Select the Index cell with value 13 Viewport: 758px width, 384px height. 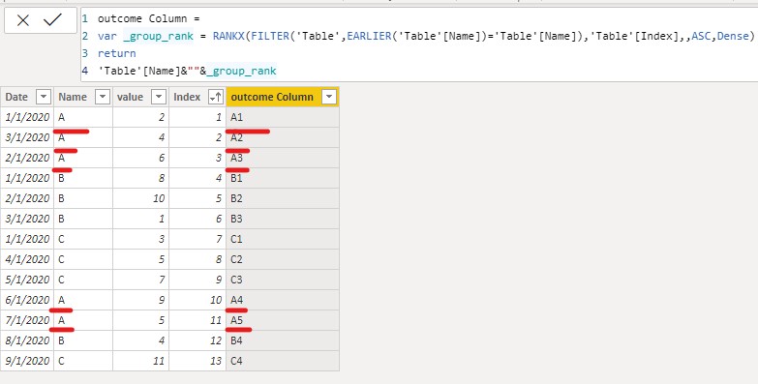(x=197, y=361)
